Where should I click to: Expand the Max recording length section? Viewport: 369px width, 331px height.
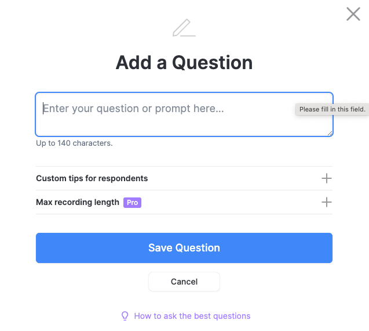[78, 202]
